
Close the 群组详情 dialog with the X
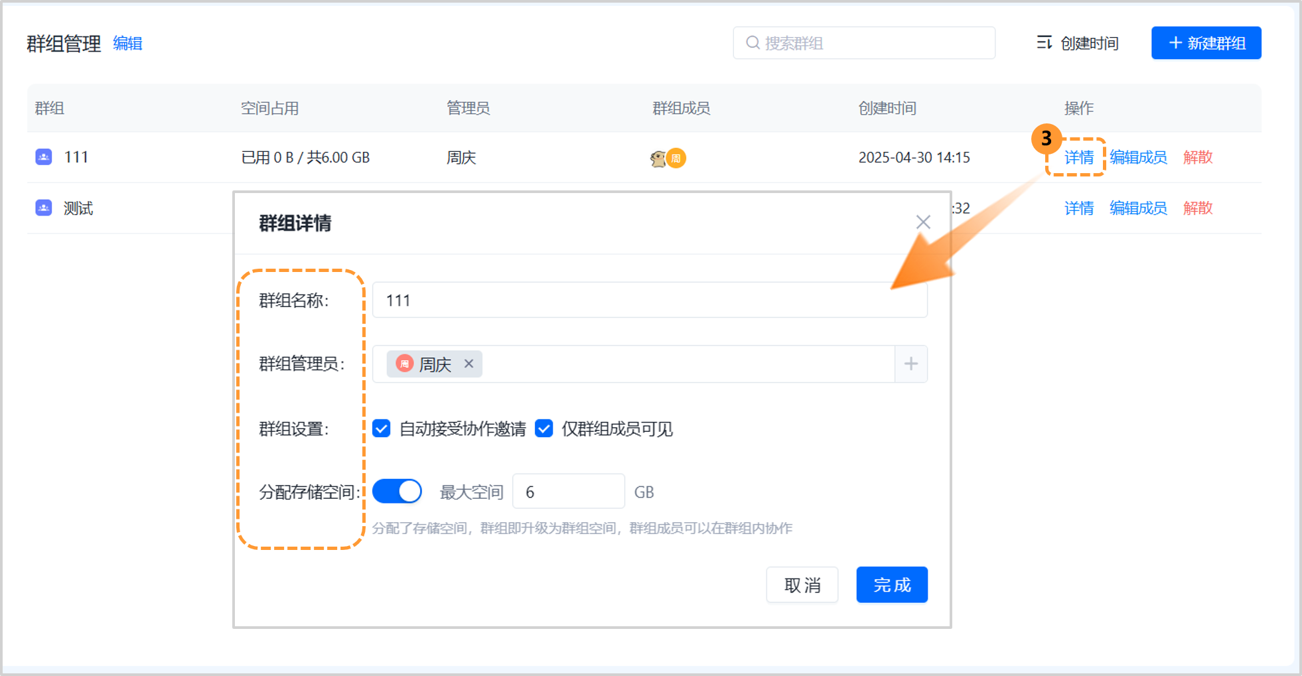(x=922, y=222)
